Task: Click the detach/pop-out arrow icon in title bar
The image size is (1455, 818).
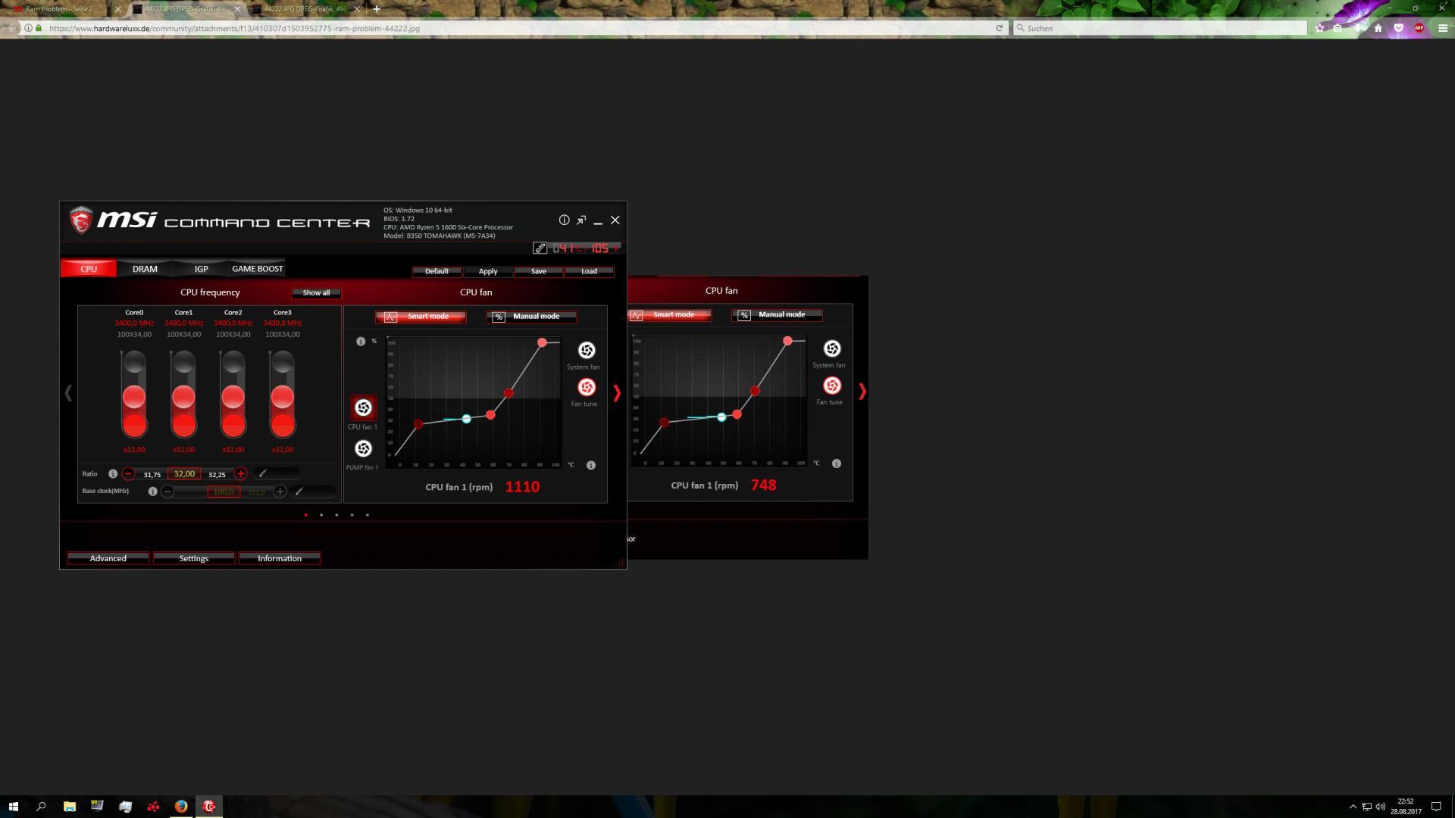Action: click(581, 220)
